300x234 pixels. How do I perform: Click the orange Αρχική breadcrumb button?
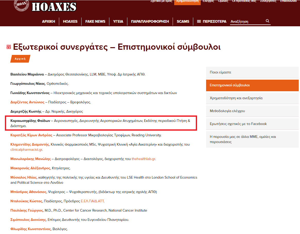click(20, 59)
